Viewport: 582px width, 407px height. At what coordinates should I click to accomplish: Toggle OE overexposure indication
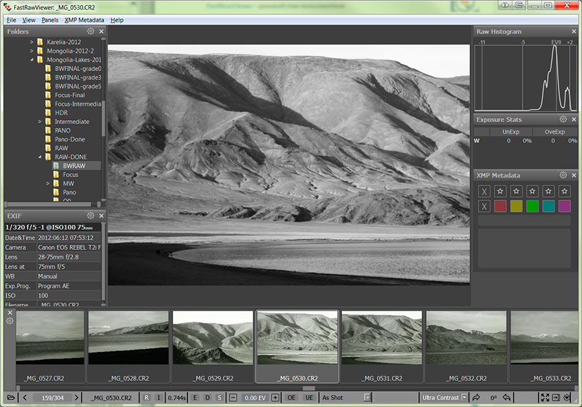tap(292, 397)
